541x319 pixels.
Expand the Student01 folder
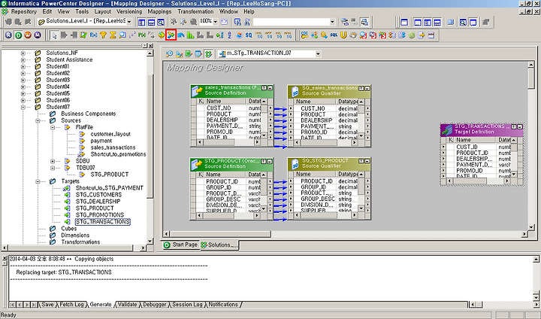click(x=23, y=67)
